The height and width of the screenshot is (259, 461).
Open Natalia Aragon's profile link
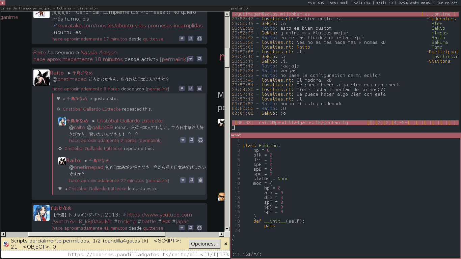pyautogui.click(x=99, y=53)
